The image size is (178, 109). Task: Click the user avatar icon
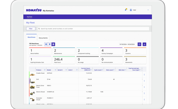[x=131, y=10]
